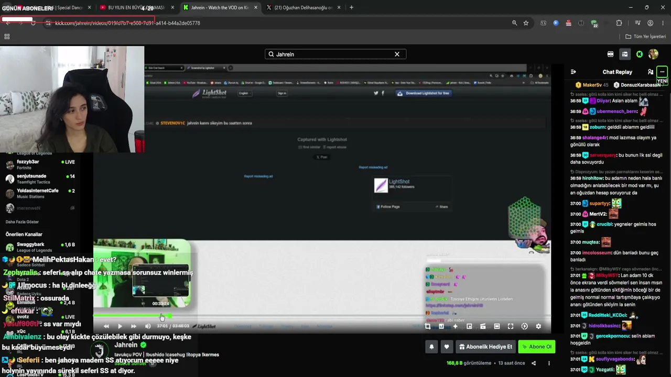The width and height of the screenshot is (671, 377).
Task: Click the green extension icon with badge 22
Action: (594, 23)
